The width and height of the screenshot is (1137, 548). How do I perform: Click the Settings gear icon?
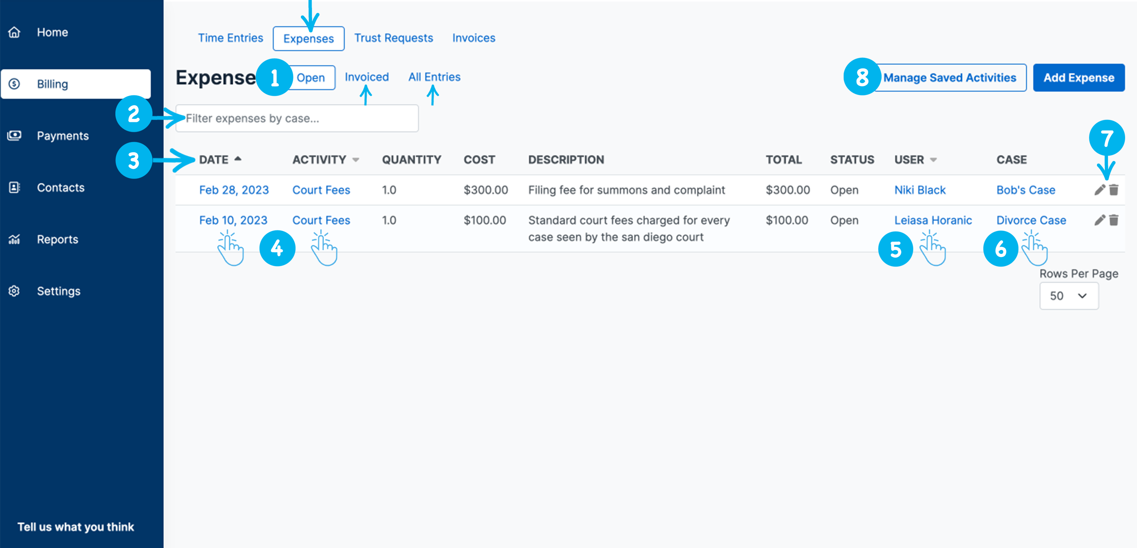14,291
